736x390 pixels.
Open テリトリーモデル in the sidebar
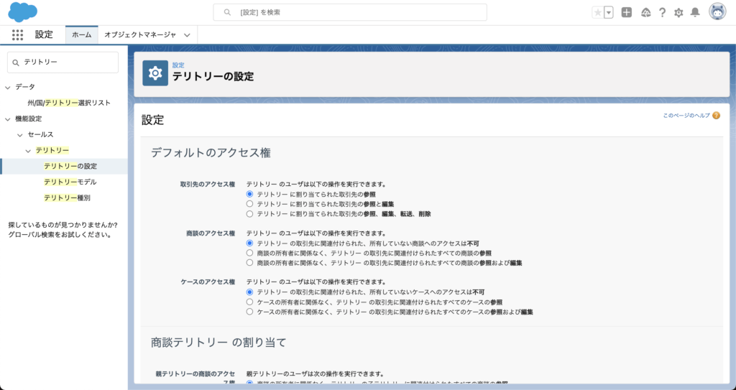pos(70,182)
